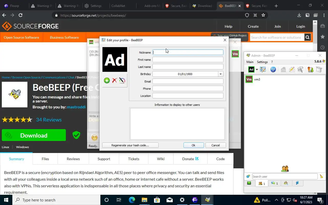The height and width of the screenshot is (205, 328).
Task: Expand the status dropdown arrow next to the Ad avatar
Action: [257, 70]
